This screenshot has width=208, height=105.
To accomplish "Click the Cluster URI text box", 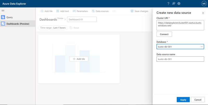I will [x=180, y=25].
